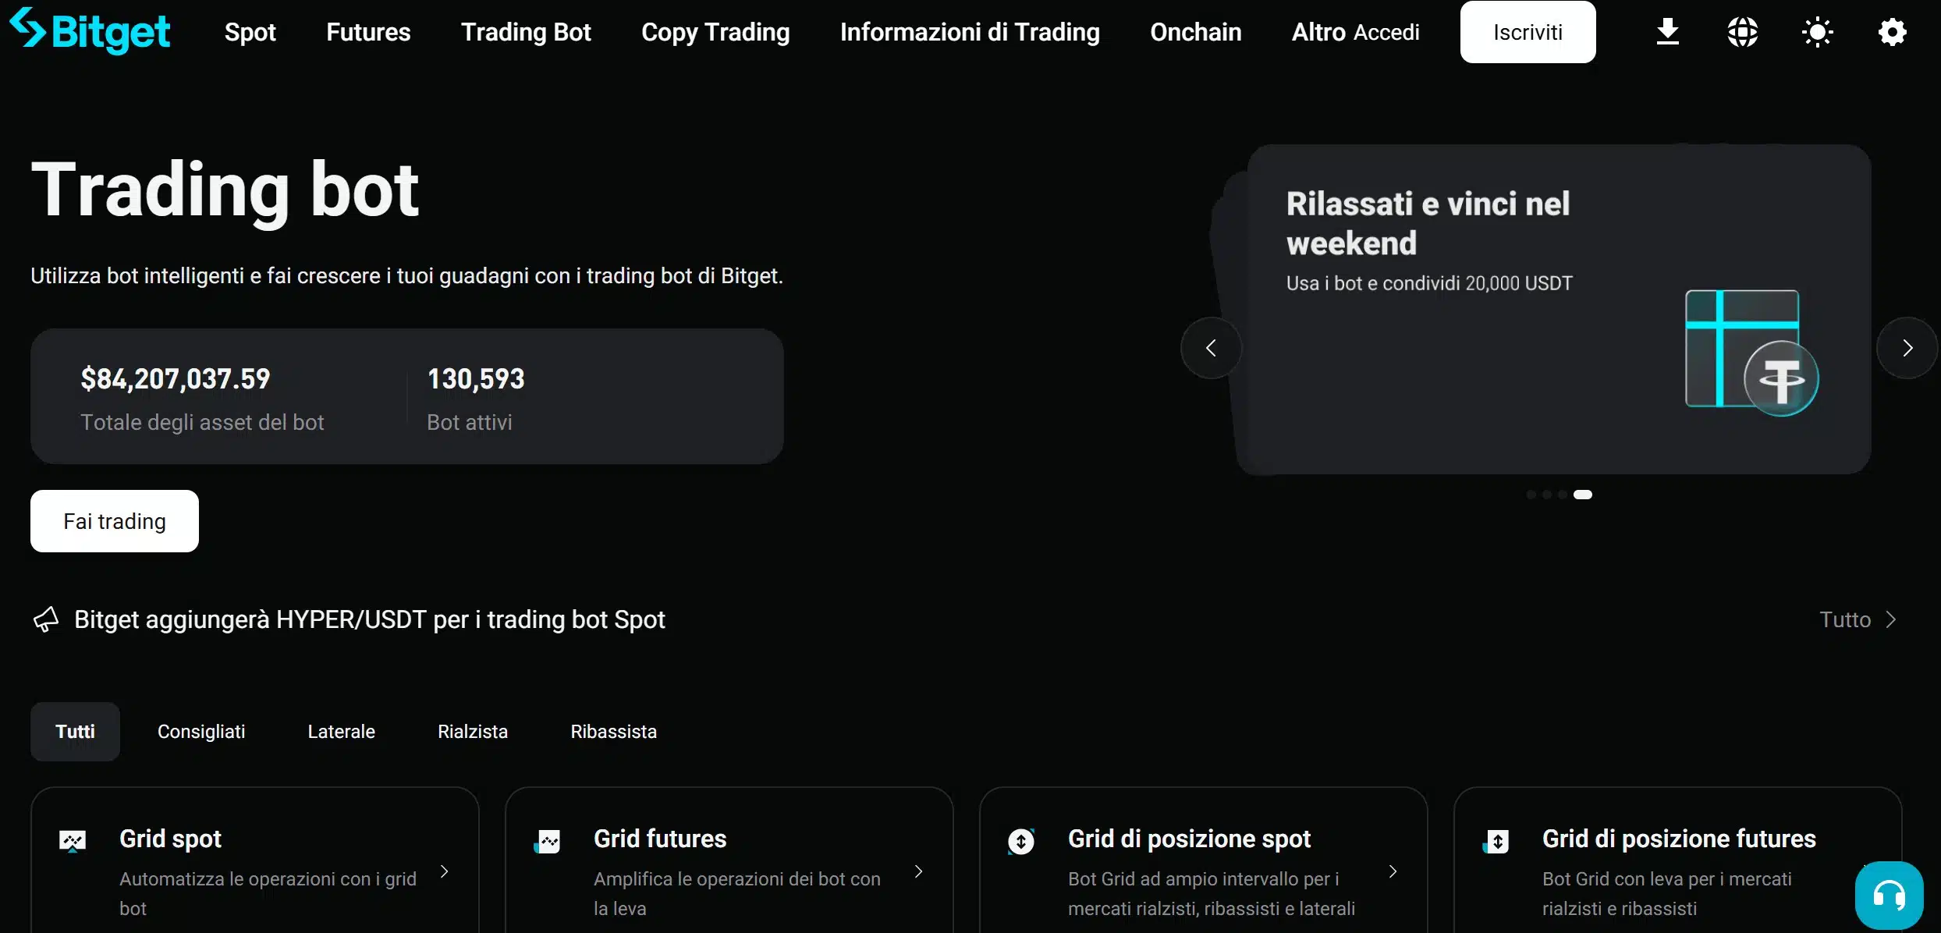Open the Copy Trading menu item
This screenshot has width=1941, height=933.
click(x=715, y=32)
